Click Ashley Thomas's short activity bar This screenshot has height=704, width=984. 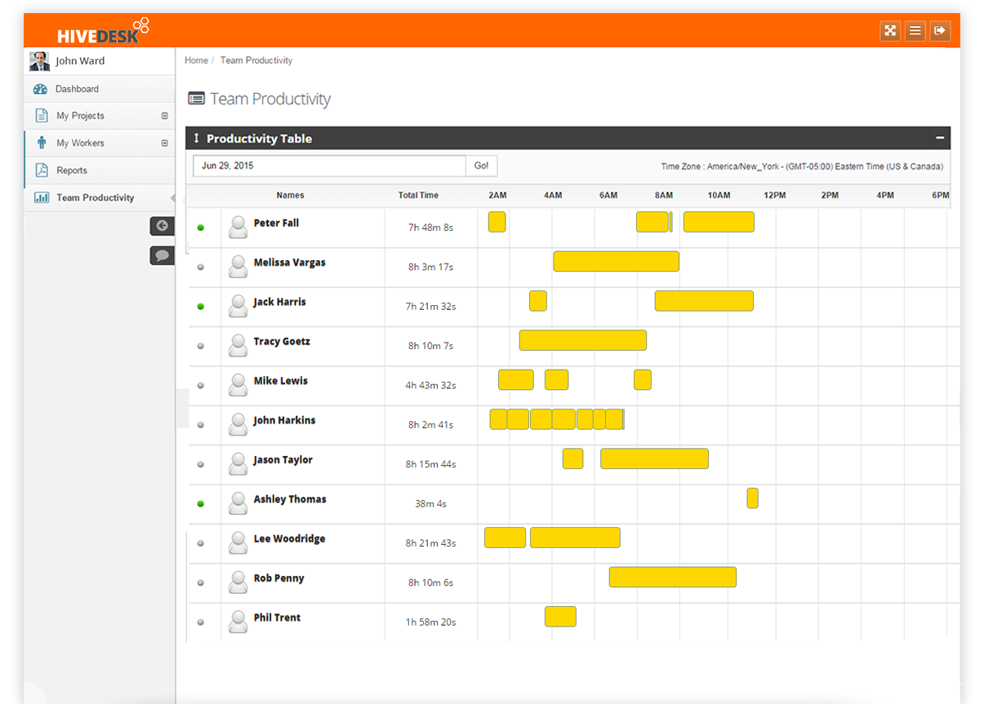tap(752, 498)
